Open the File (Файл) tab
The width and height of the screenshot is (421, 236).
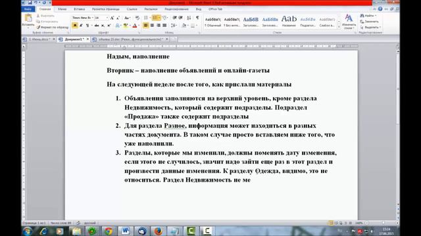coord(28,9)
